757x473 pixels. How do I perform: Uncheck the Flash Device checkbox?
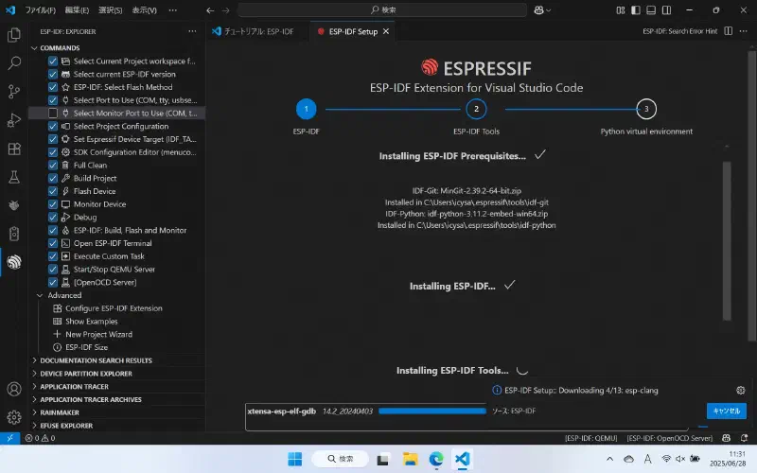(53, 191)
